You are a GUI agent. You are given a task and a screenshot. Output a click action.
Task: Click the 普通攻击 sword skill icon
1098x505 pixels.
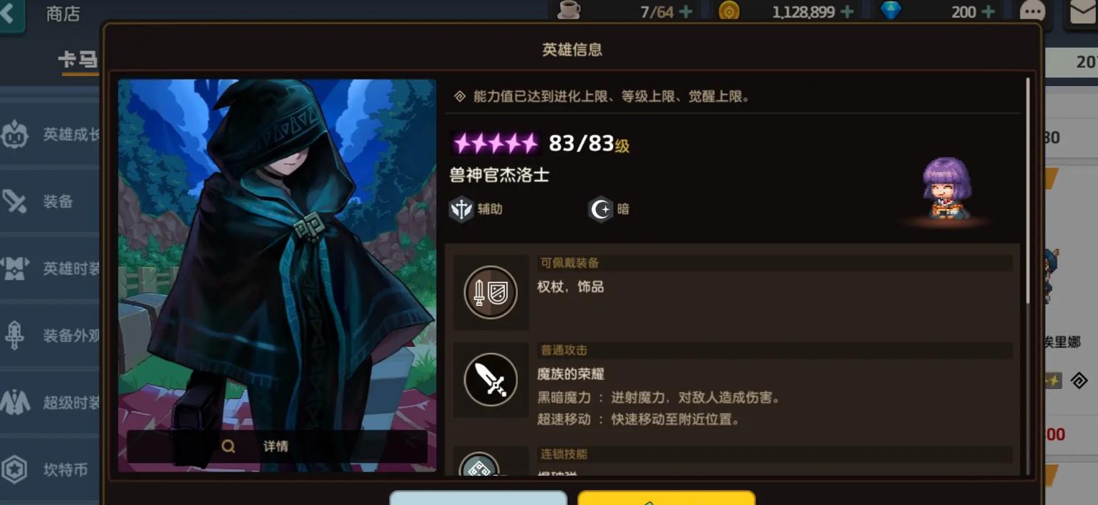coord(491,380)
